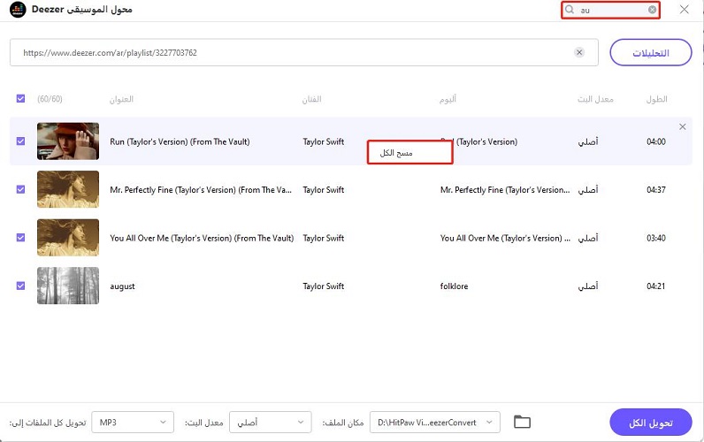Click the 'You All Over Me' album thumbnail
704x442 pixels.
click(x=68, y=238)
